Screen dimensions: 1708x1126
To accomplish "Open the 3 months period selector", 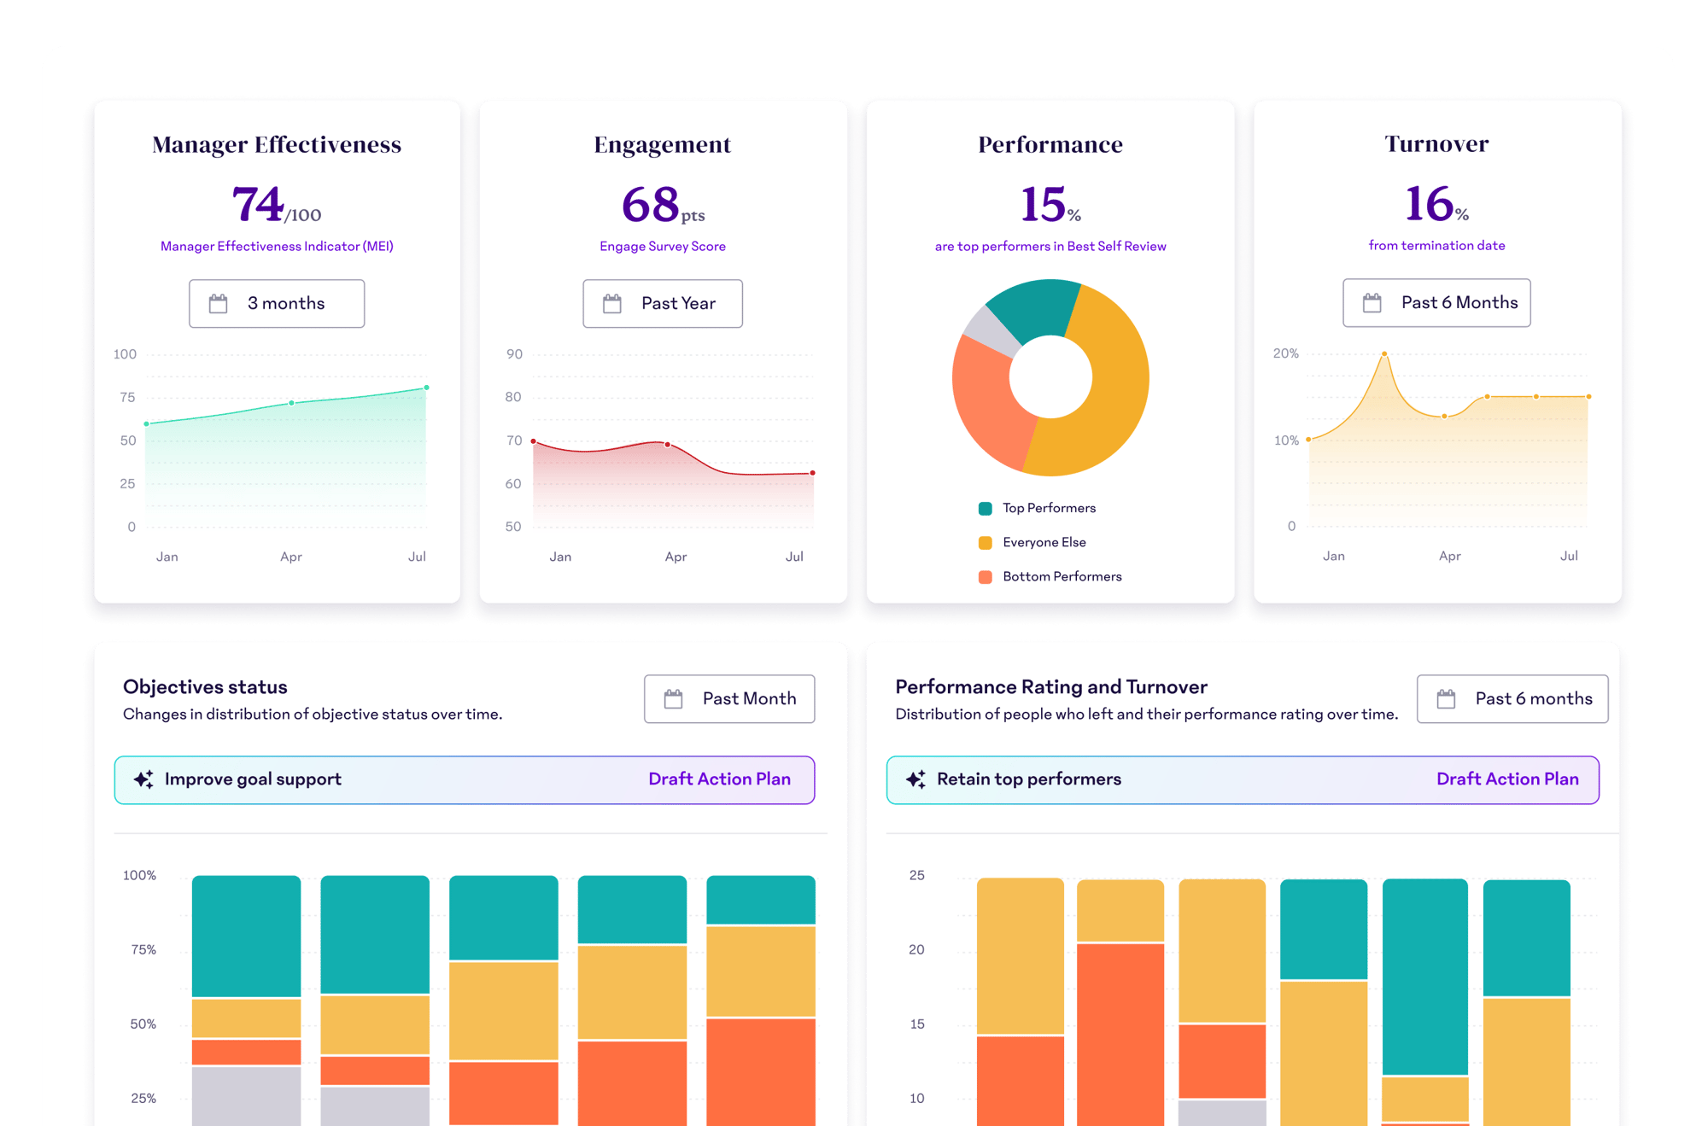I will click(277, 303).
